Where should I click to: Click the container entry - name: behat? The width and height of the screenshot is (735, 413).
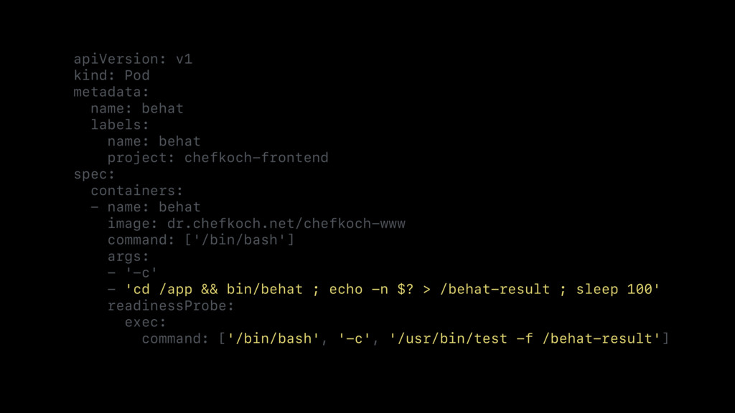click(x=145, y=207)
